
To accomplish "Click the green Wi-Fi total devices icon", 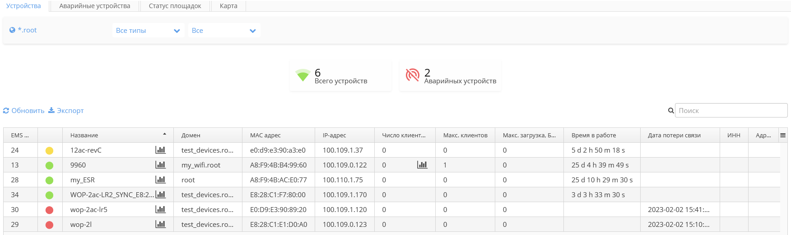I will (302, 75).
